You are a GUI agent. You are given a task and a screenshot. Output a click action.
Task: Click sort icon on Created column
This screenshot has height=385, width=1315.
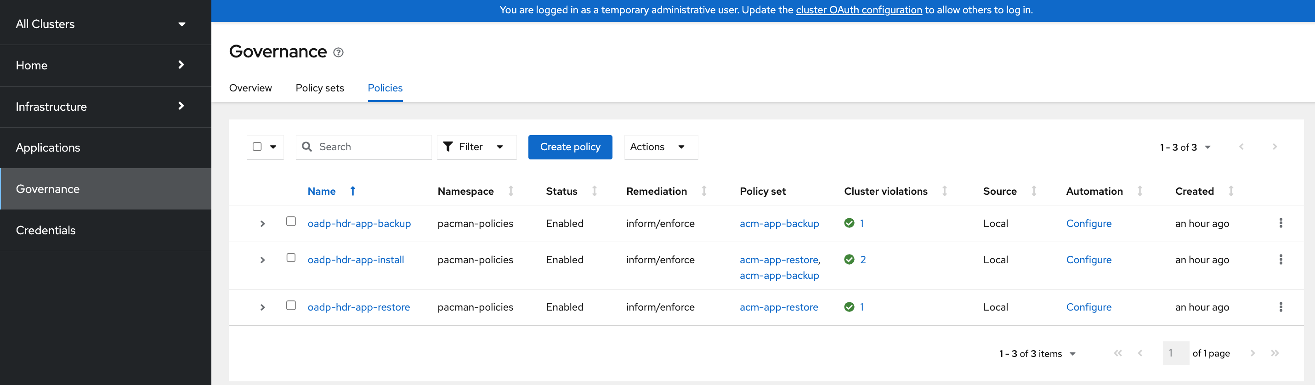coord(1231,191)
